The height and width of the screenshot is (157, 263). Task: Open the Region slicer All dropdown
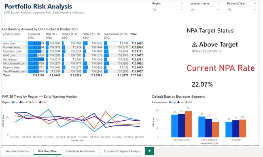[168, 10]
